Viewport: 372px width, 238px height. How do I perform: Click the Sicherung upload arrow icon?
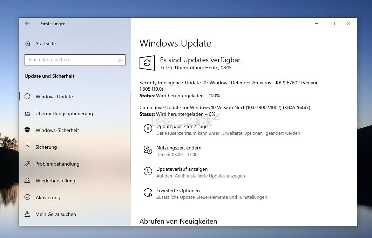pyautogui.click(x=27, y=147)
